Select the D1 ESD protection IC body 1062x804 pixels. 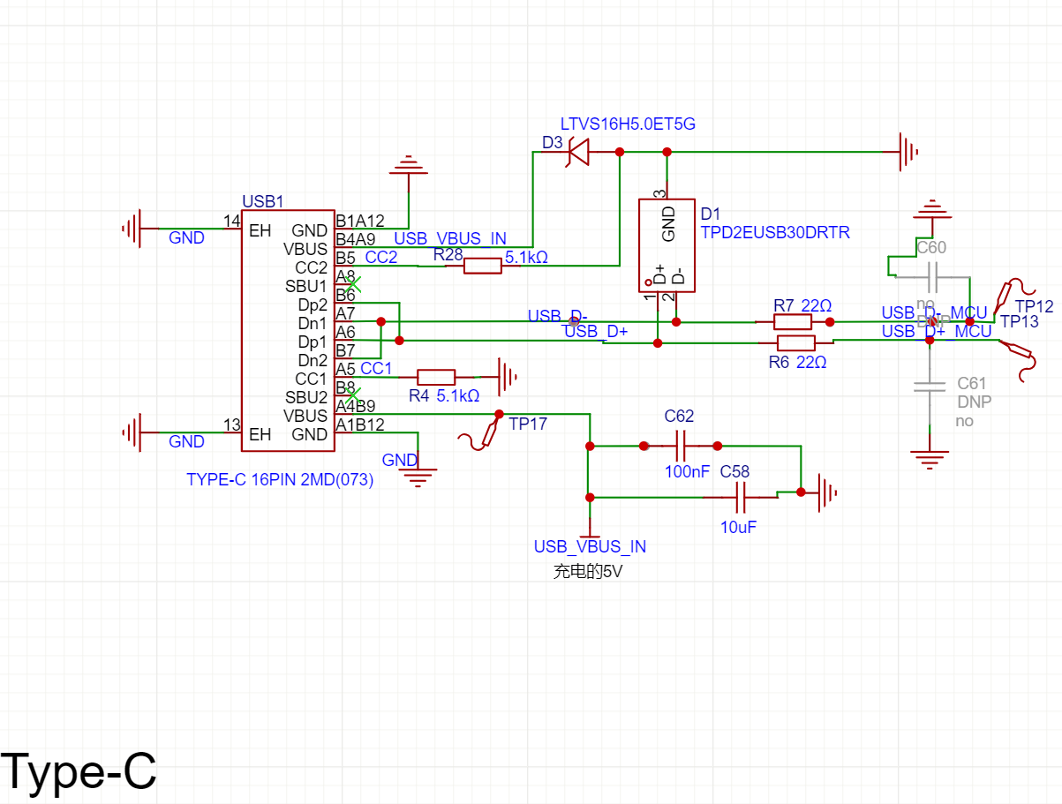(668, 245)
